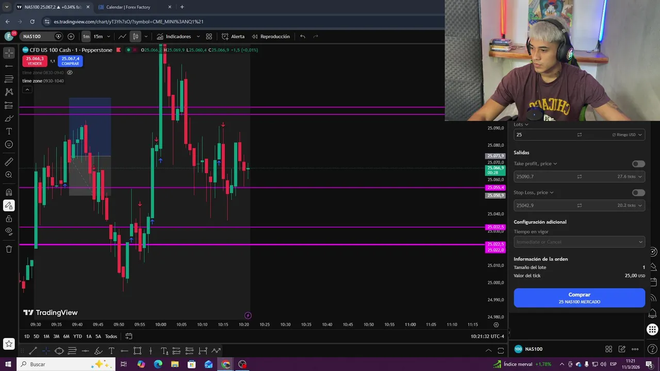Click the VENDER sell price button
The image size is (660, 371).
35,61
